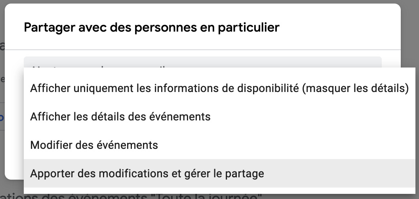Viewport: 419px width, 199px height.
Task: Choose "Afficher les détails des événements" permission
Action: click(120, 117)
